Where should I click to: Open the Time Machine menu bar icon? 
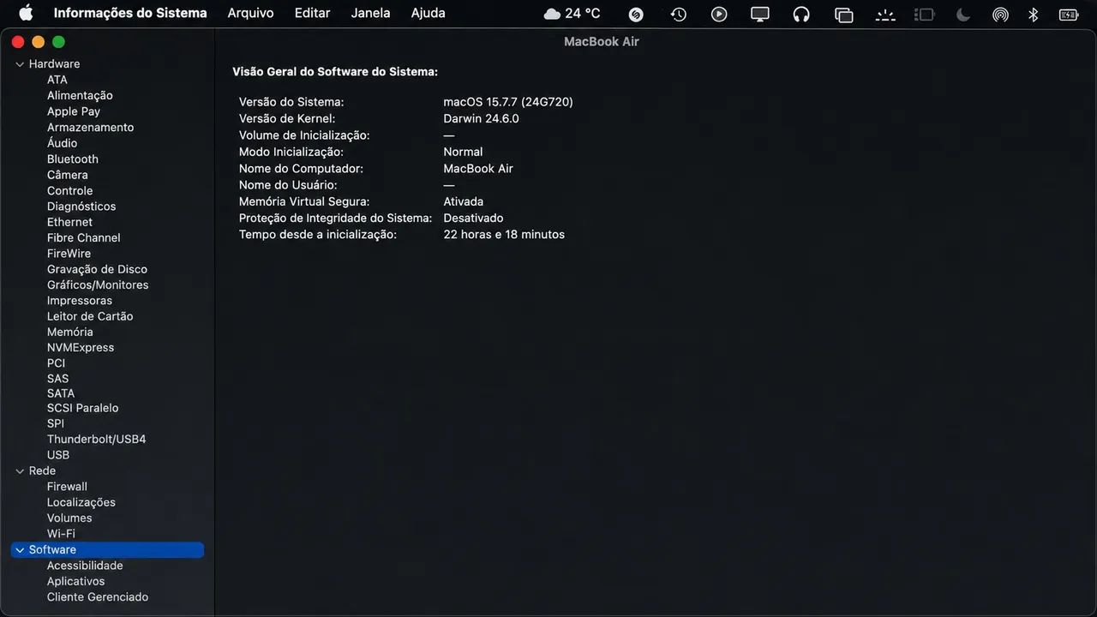point(678,14)
